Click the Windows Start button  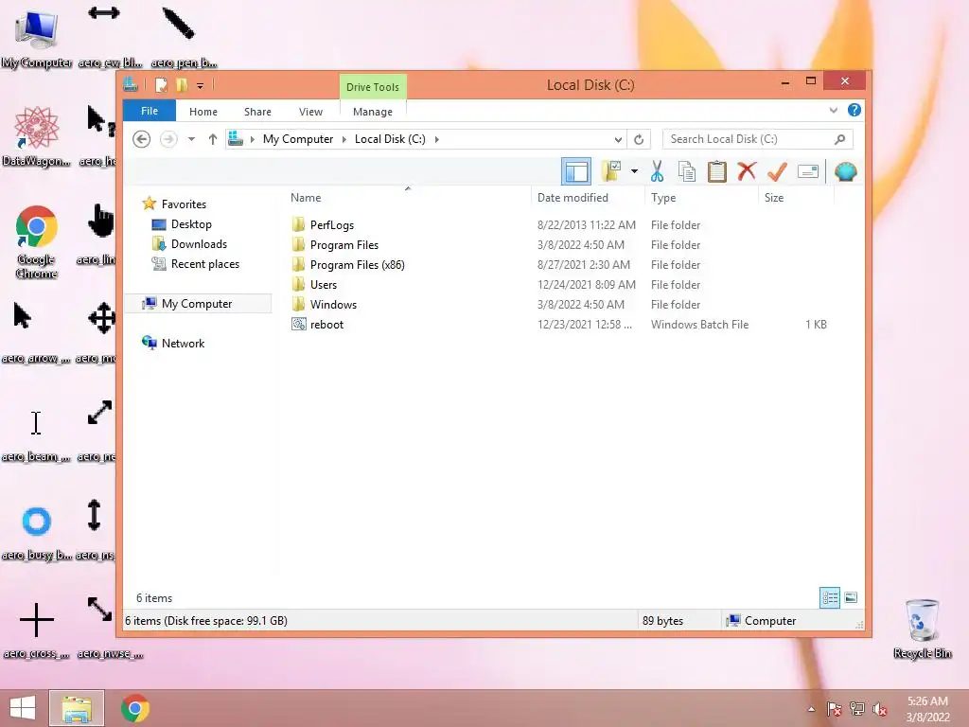(23, 708)
